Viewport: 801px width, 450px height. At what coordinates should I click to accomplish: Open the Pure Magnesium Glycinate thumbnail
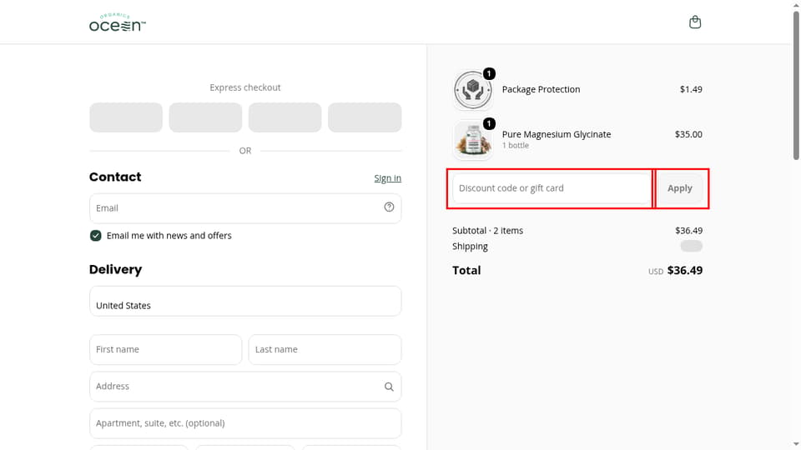(473, 139)
